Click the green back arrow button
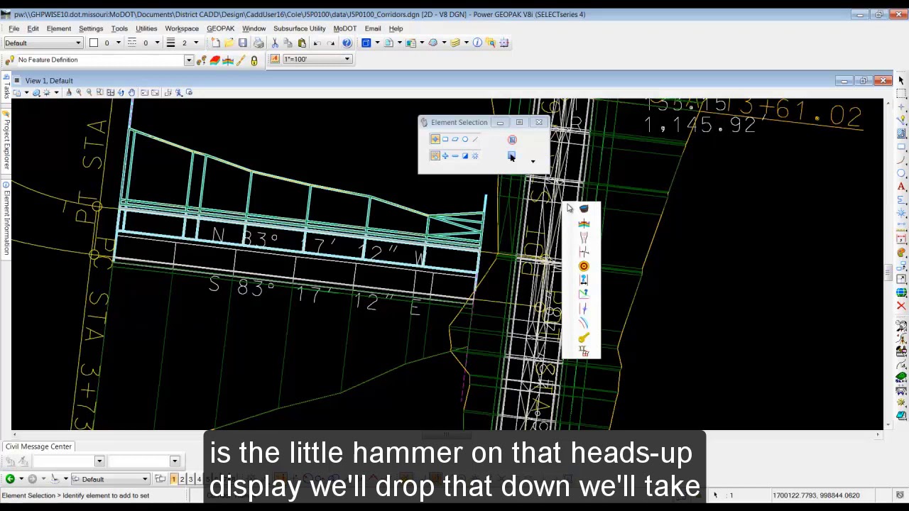This screenshot has height=511, width=909. (x=10, y=479)
